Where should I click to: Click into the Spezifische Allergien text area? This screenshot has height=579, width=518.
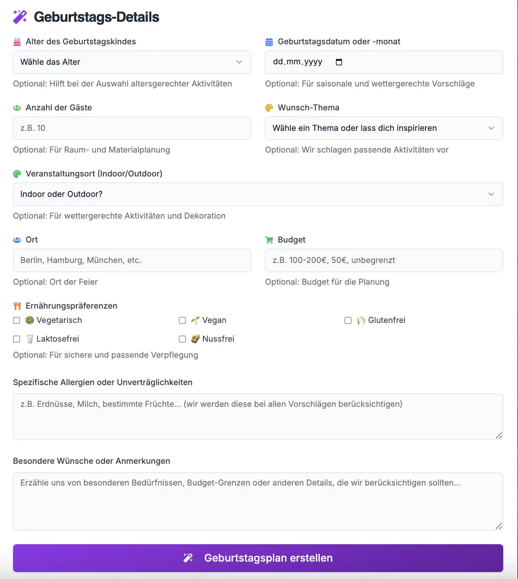[x=258, y=416]
